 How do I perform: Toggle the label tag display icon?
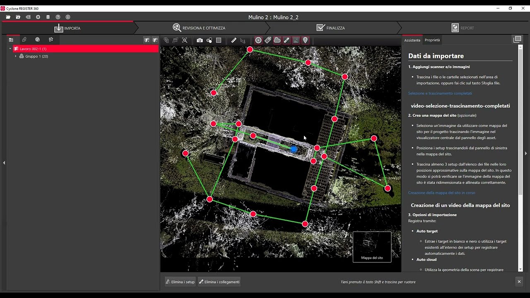(268, 40)
